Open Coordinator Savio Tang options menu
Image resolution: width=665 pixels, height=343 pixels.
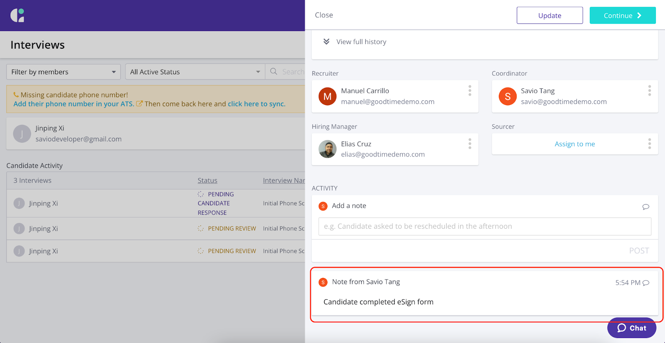[x=649, y=91]
